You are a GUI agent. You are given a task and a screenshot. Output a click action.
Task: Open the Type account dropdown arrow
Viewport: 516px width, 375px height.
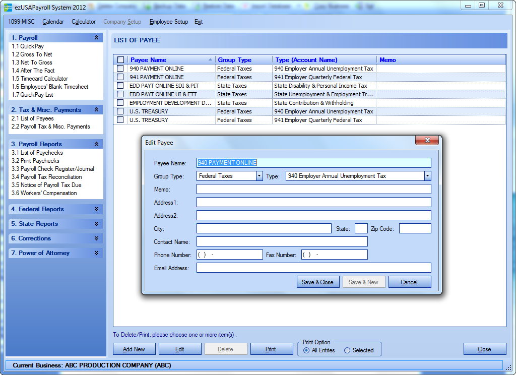tap(427, 176)
